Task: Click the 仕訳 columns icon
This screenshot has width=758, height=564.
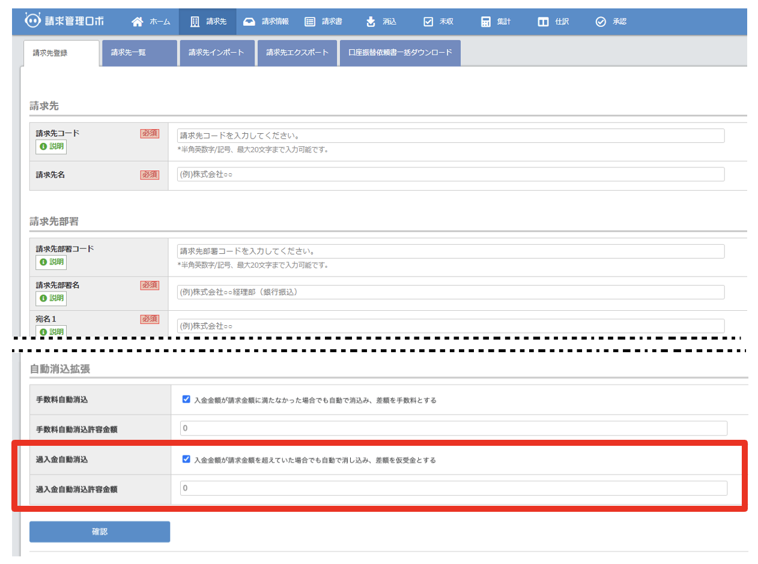Action: pos(543,22)
